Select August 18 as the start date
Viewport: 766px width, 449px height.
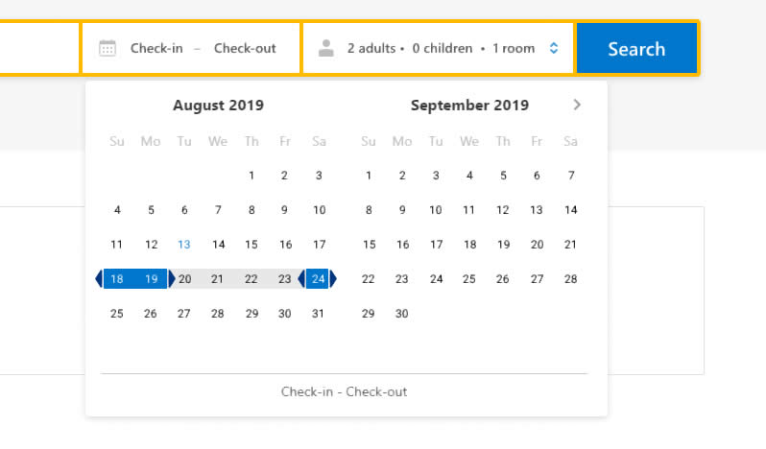(x=117, y=279)
